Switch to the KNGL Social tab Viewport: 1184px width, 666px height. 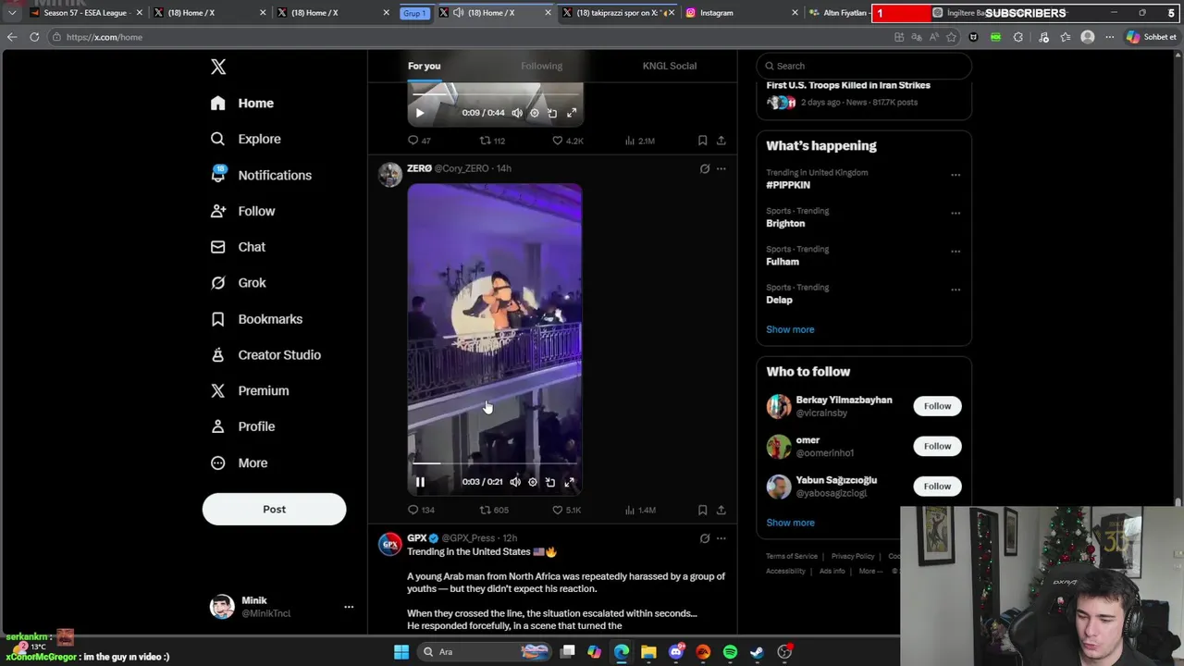pos(670,66)
